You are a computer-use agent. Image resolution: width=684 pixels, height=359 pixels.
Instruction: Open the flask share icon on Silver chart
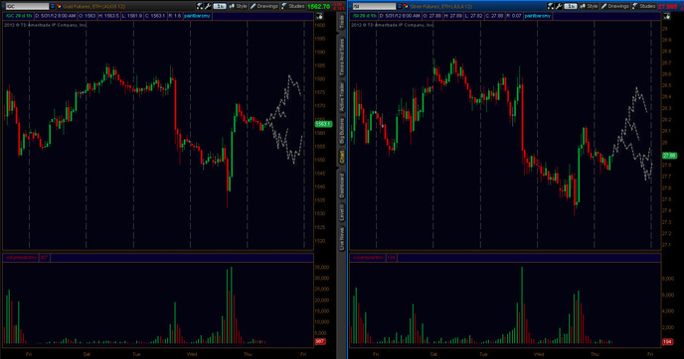click(551, 6)
